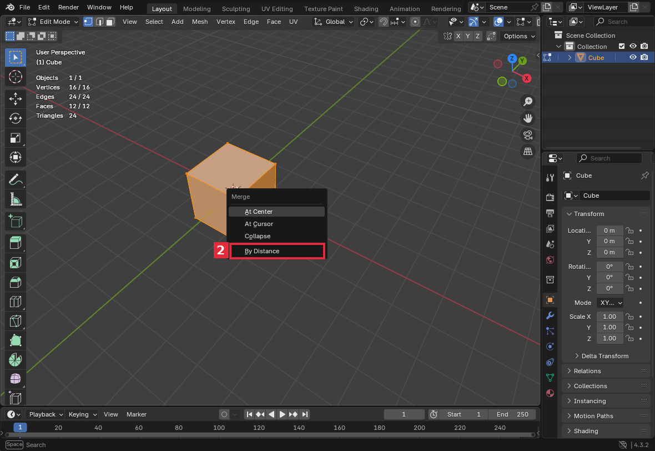Play the animation forward

pyautogui.click(x=283, y=415)
